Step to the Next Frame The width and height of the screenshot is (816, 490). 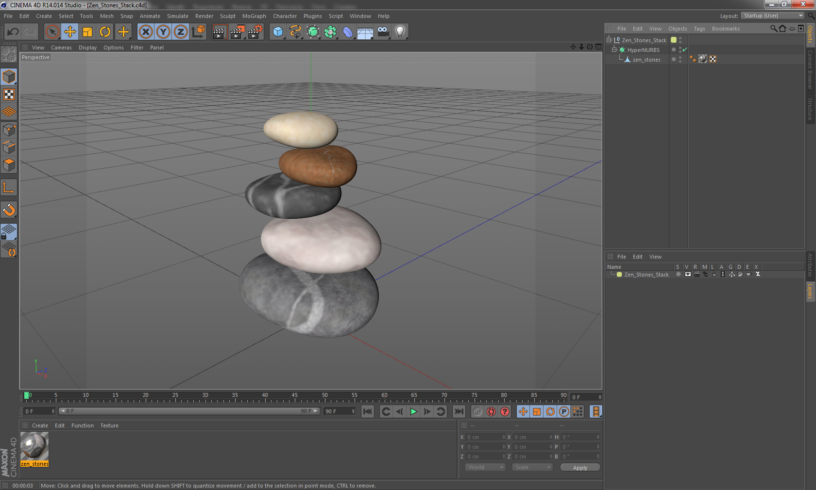coord(427,411)
